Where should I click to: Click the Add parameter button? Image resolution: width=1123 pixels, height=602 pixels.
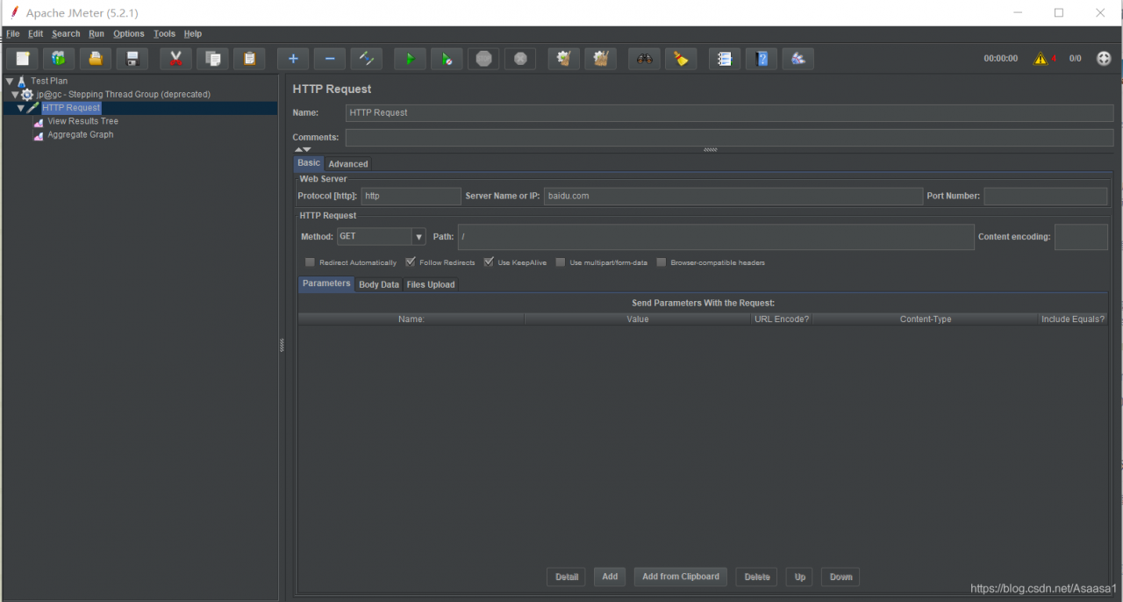[x=610, y=577]
